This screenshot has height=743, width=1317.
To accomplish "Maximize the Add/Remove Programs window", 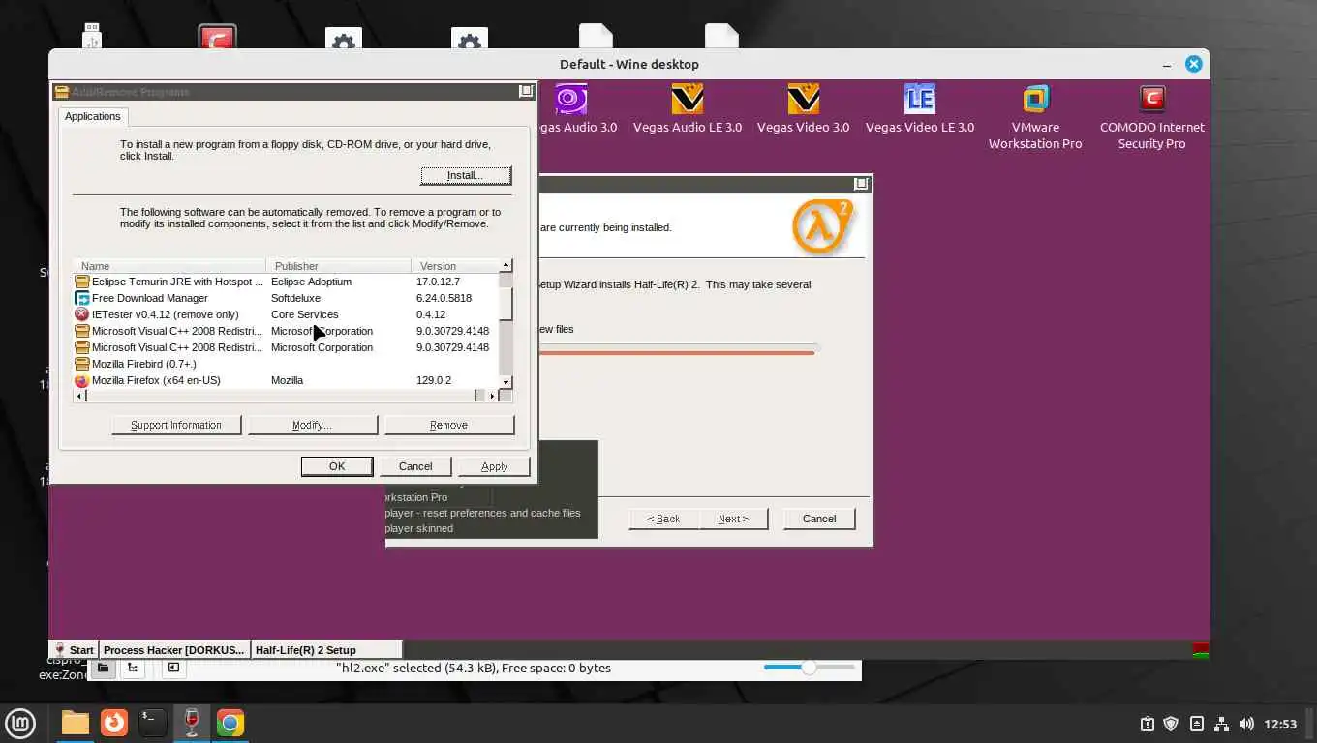I will click(x=526, y=91).
